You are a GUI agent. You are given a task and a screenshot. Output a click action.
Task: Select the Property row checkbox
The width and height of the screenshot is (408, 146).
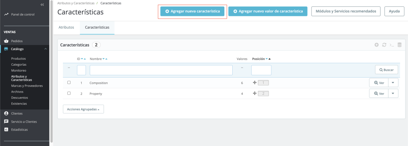point(69,93)
